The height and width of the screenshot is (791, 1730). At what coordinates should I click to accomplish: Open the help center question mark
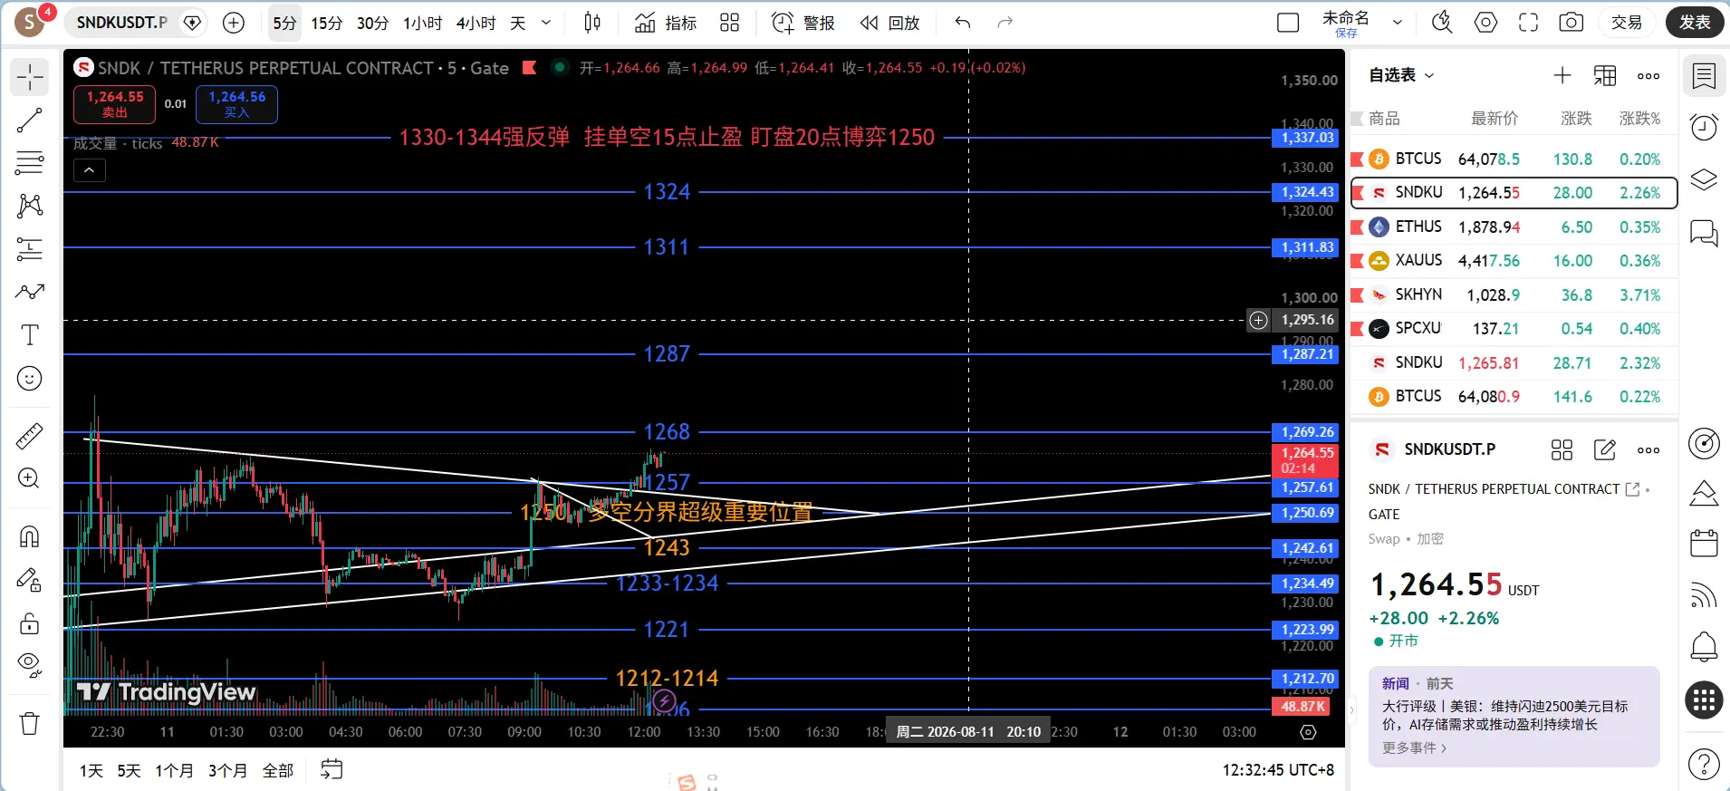[x=1704, y=764]
